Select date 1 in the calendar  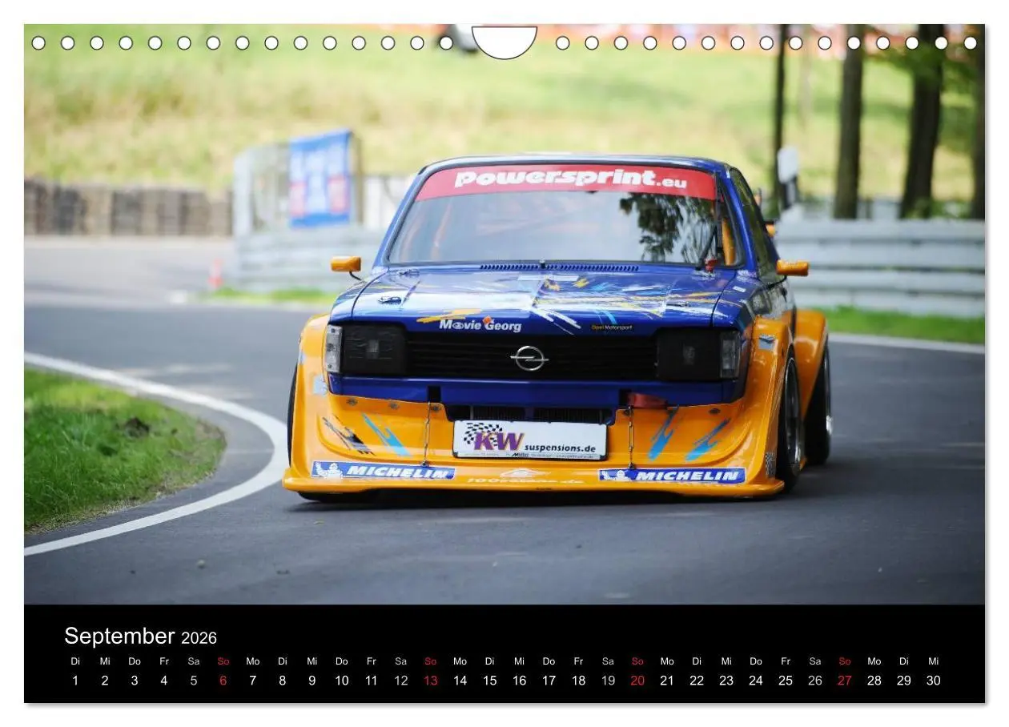coord(75,681)
